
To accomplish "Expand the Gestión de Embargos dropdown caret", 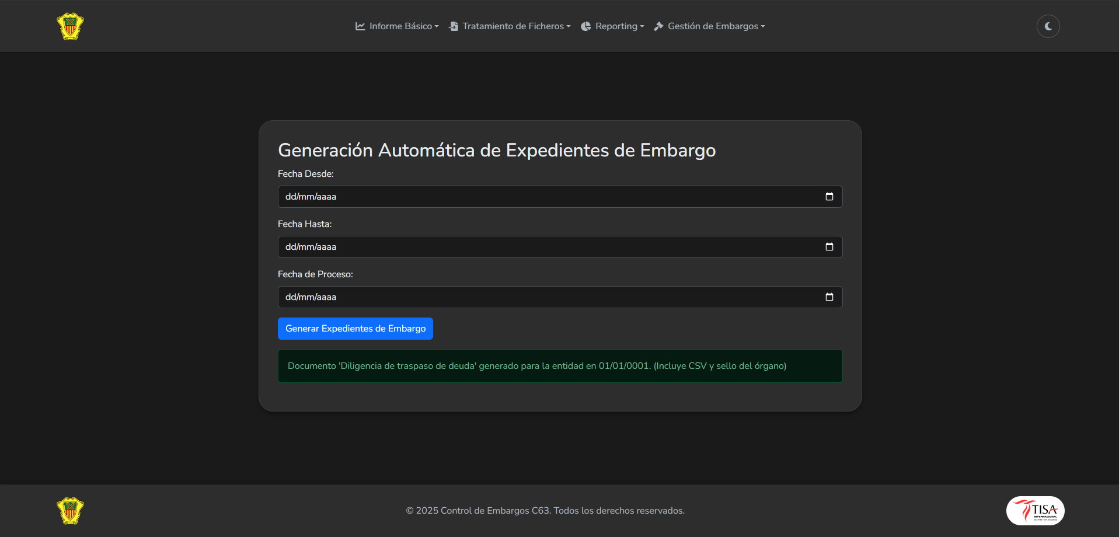I will tap(763, 27).
